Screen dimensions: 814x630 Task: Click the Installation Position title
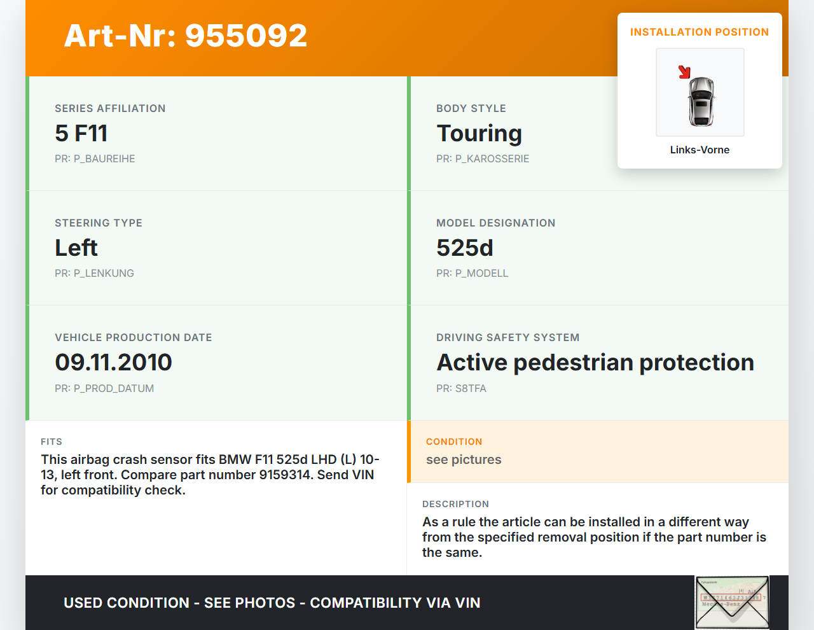click(699, 32)
